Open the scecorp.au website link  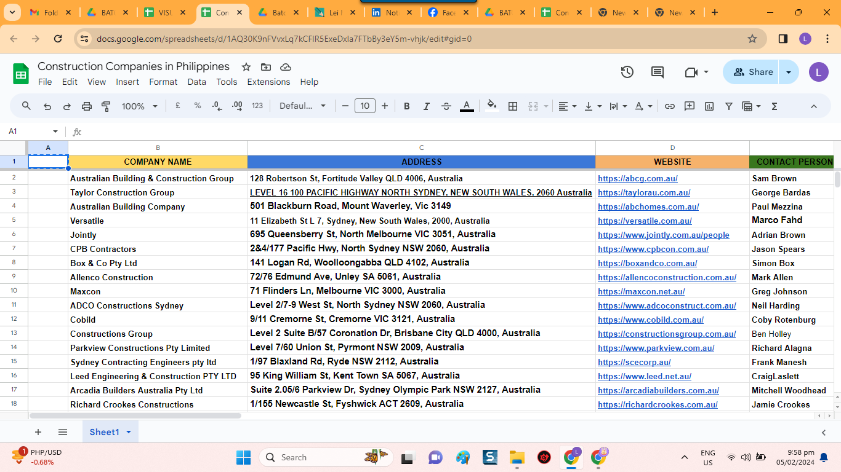tap(634, 362)
